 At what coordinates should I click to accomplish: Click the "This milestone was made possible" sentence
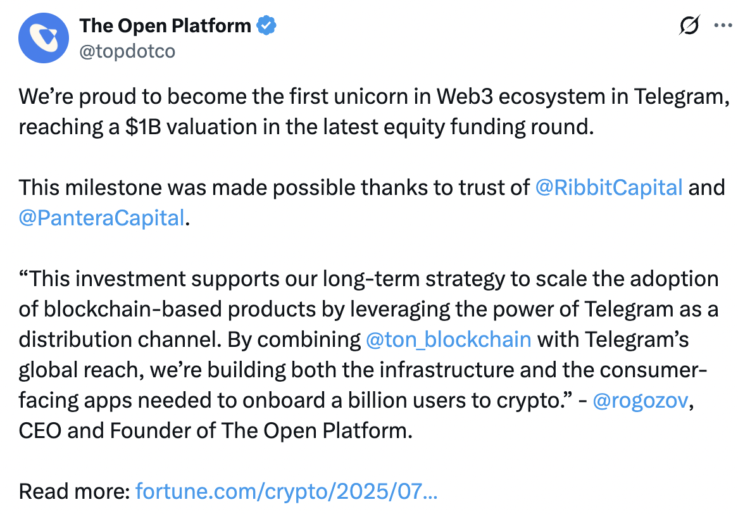point(372,203)
